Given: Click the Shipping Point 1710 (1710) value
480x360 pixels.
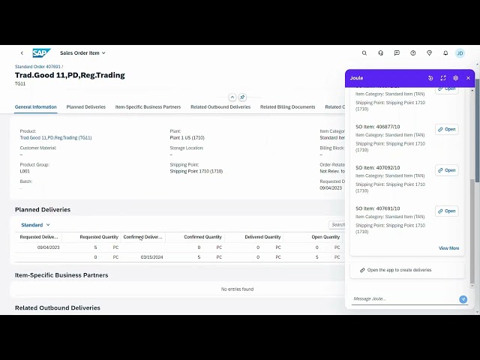Looking at the screenshot, I should click(x=196, y=172).
